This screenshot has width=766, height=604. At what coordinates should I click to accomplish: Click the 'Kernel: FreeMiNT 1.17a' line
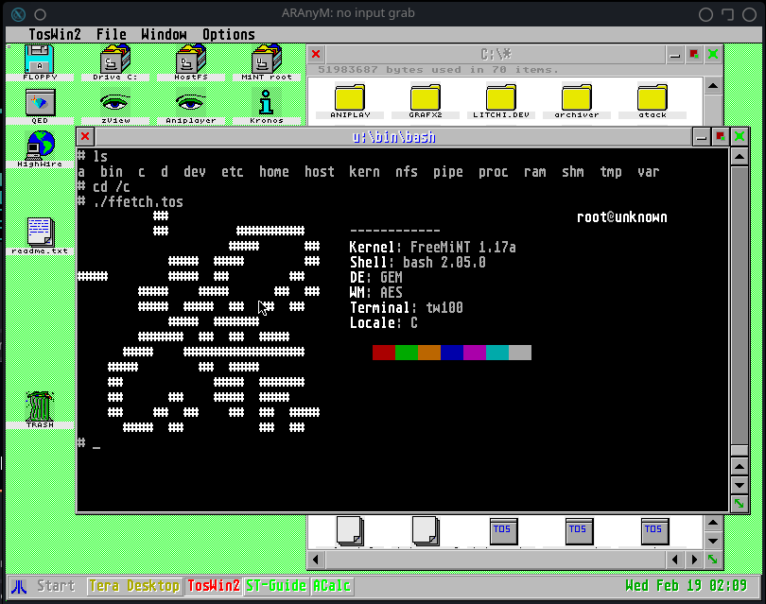pyautogui.click(x=432, y=248)
